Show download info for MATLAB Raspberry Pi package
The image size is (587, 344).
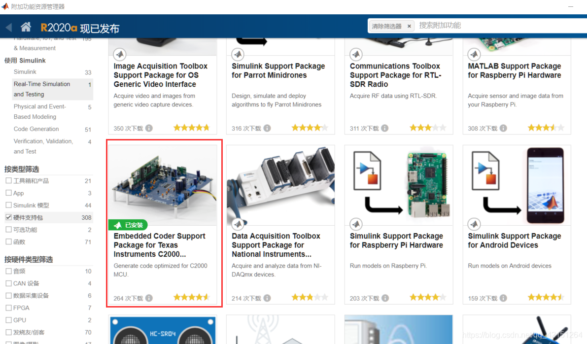(503, 128)
